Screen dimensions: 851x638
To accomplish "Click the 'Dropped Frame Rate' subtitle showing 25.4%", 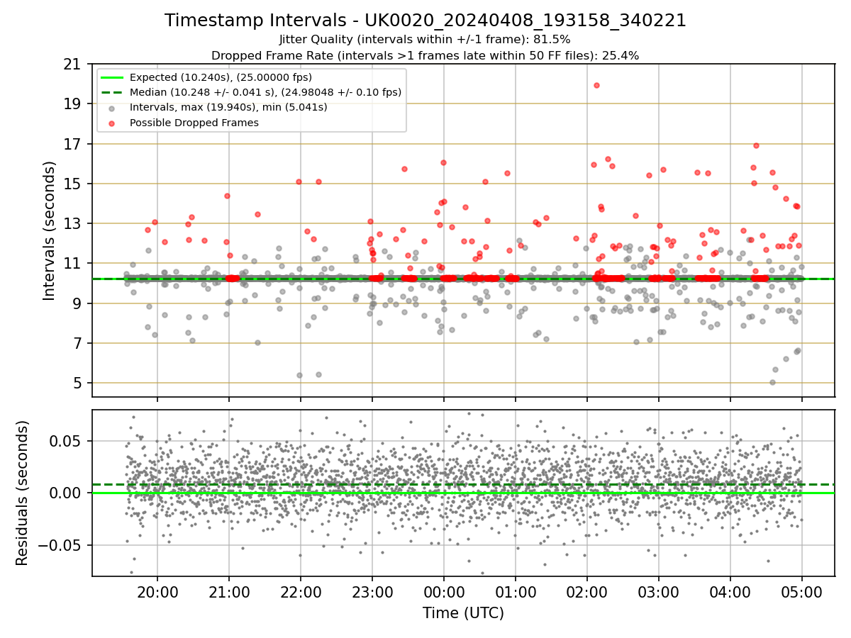I will pos(425,55).
